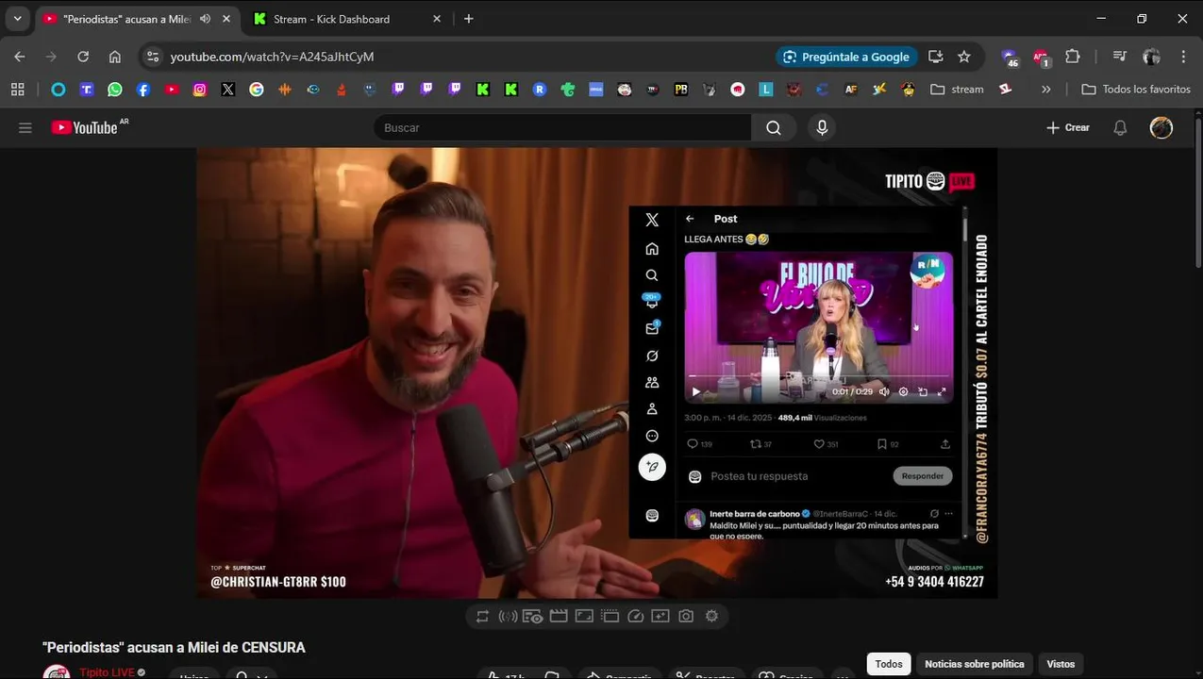
Task: Open the install-app icon in address bar
Action: click(936, 57)
